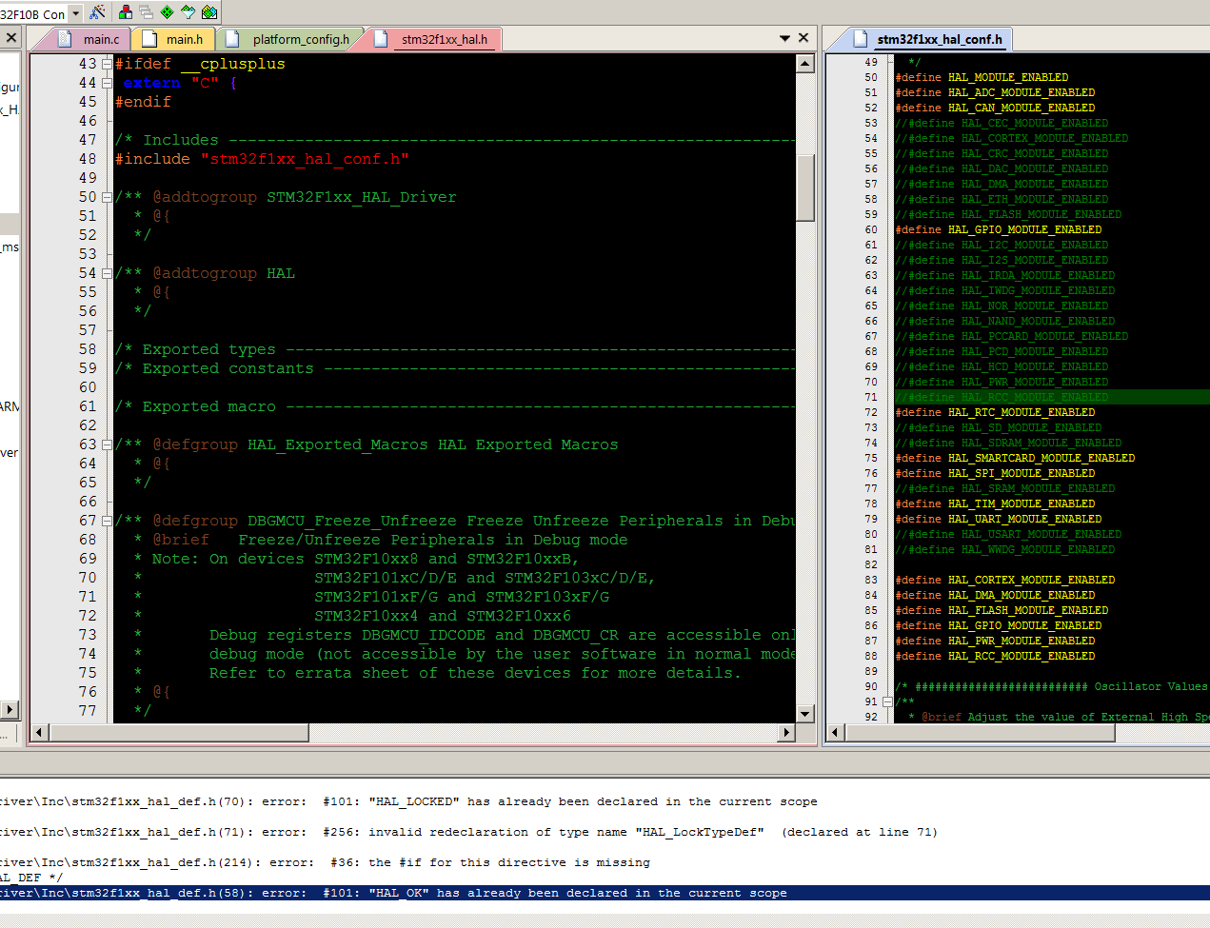This screenshot has width=1210, height=928.
Task: Click #endif on line 45
Action: point(143,102)
